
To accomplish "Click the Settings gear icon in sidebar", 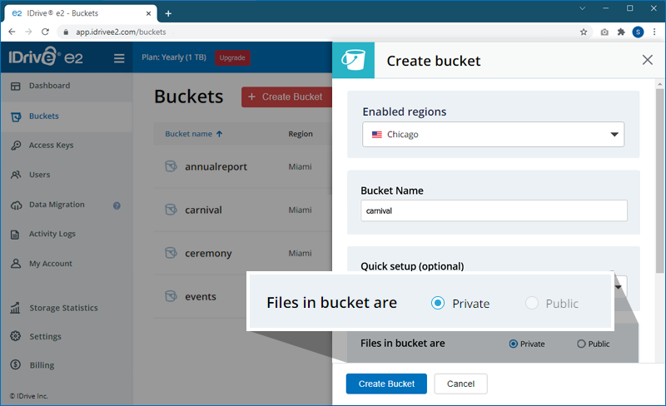I will pyautogui.click(x=15, y=336).
